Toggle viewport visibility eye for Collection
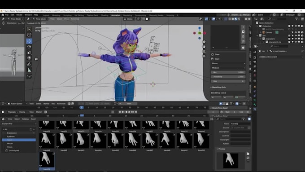 [x=296, y=26]
